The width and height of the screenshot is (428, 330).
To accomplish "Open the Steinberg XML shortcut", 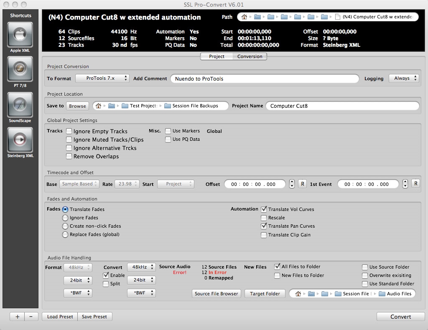I will [20, 140].
